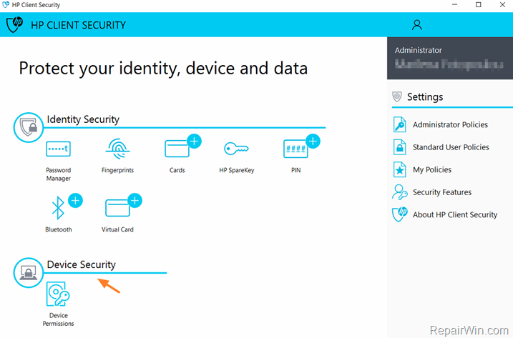The height and width of the screenshot is (338, 513).
Task: Click the Identity Security heading
Action: (83, 119)
